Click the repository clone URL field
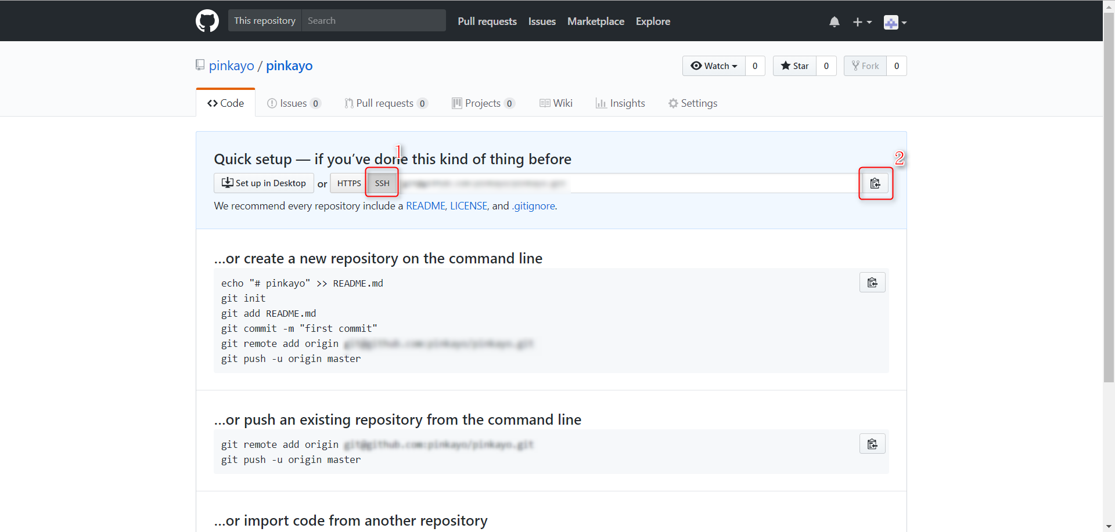Viewport: 1115px width, 532px height. [630, 183]
